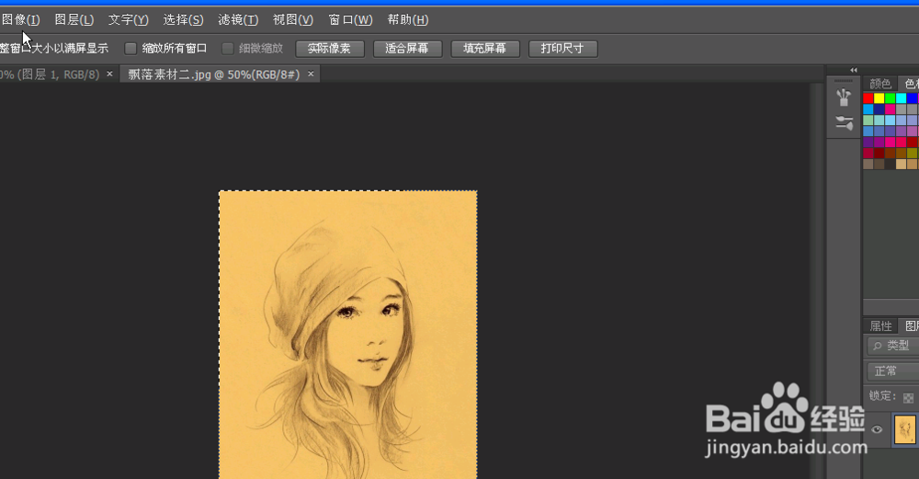Image resolution: width=919 pixels, height=479 pixels.
Task: Open the 正常 blend mode dropdown
Action: click(x=893, y=371)
